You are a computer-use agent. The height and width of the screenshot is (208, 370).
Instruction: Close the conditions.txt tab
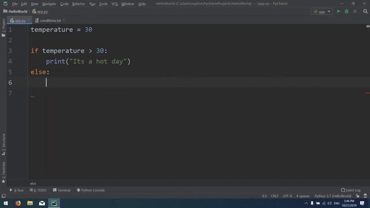tap(64, 21)
